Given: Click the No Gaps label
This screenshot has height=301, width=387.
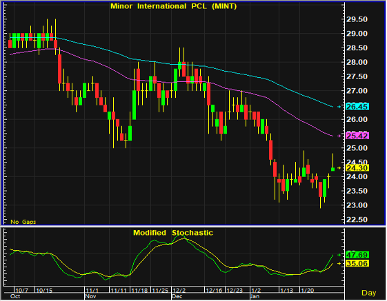Looking at the screenshot, I should (23, 222).
